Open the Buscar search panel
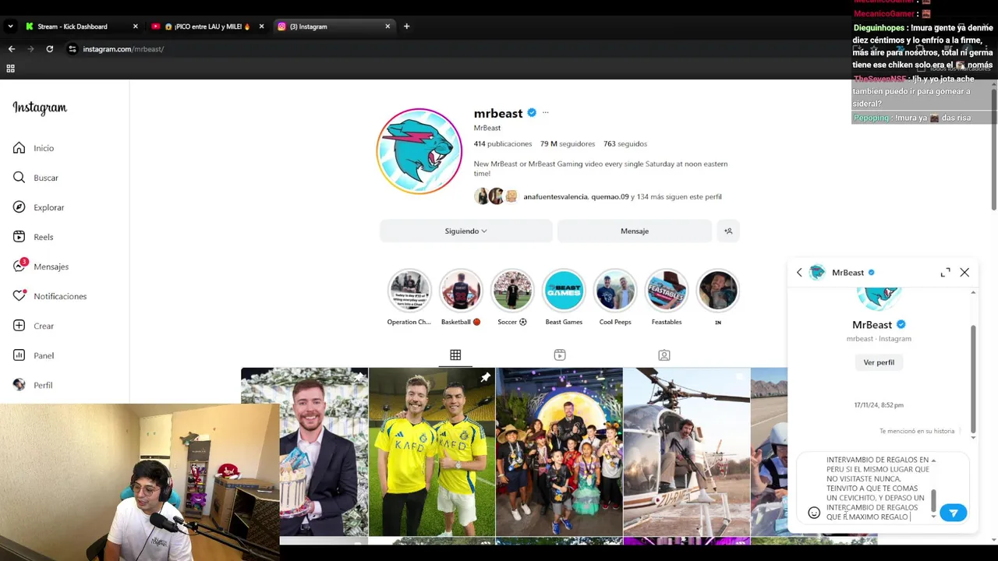Viewport: 998px width, 561px height. 36,178
